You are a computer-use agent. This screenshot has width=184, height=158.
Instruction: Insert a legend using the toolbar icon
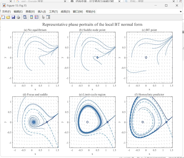point(37,17)
